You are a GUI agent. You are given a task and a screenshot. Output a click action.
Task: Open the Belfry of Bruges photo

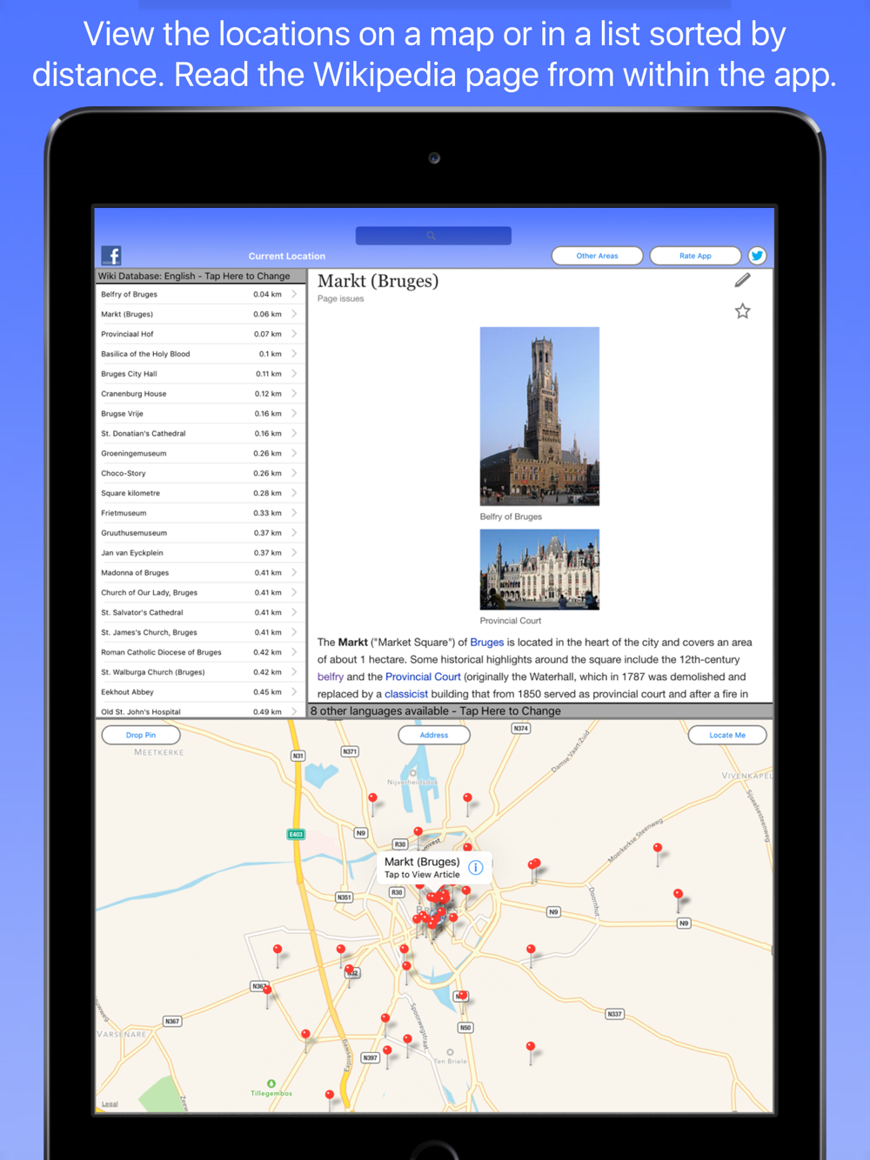point(539,416)
